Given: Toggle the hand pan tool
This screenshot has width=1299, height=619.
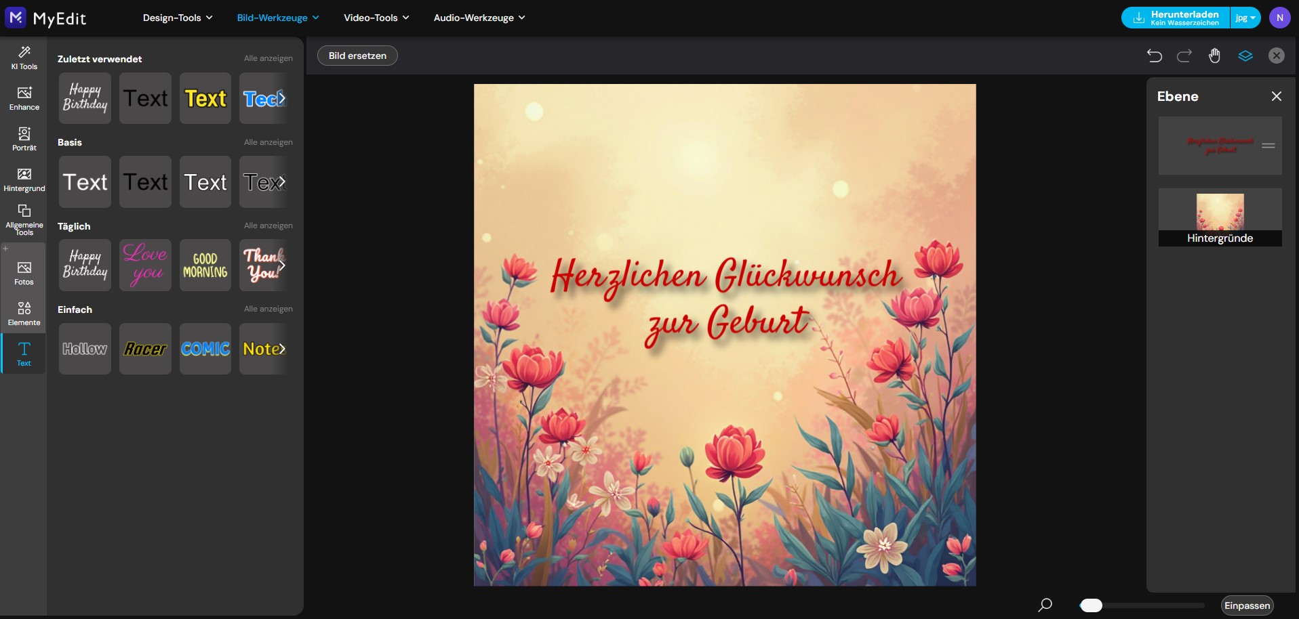Looking at the screenshot, I should click(1214, 56).
